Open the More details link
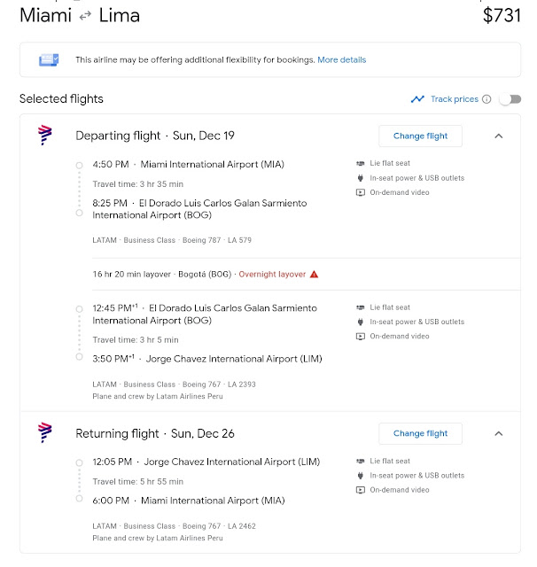This screenshot has width=537, height=567. tap(342, 60)
